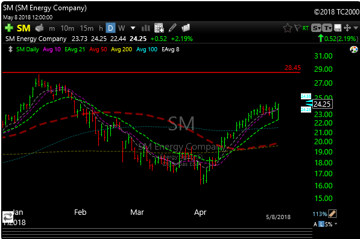360x239 pixels.
Task: Click the green EAvg 21 legend label
Action: click(x=75, y=49)
